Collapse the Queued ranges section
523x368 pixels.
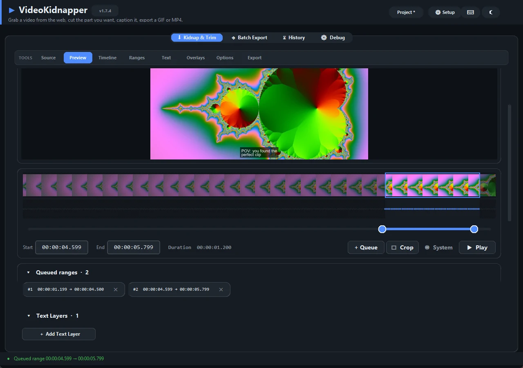[x=29, y=272]
